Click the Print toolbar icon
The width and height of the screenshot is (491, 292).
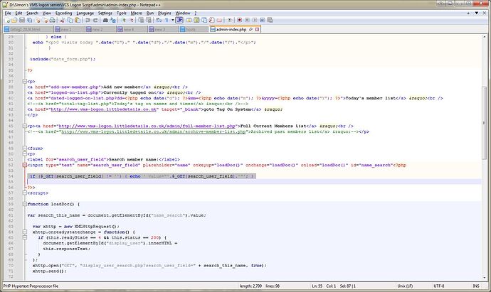coord(52,20)
